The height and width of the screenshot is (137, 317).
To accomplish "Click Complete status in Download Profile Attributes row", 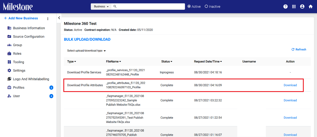I will [x=167, y=85].
